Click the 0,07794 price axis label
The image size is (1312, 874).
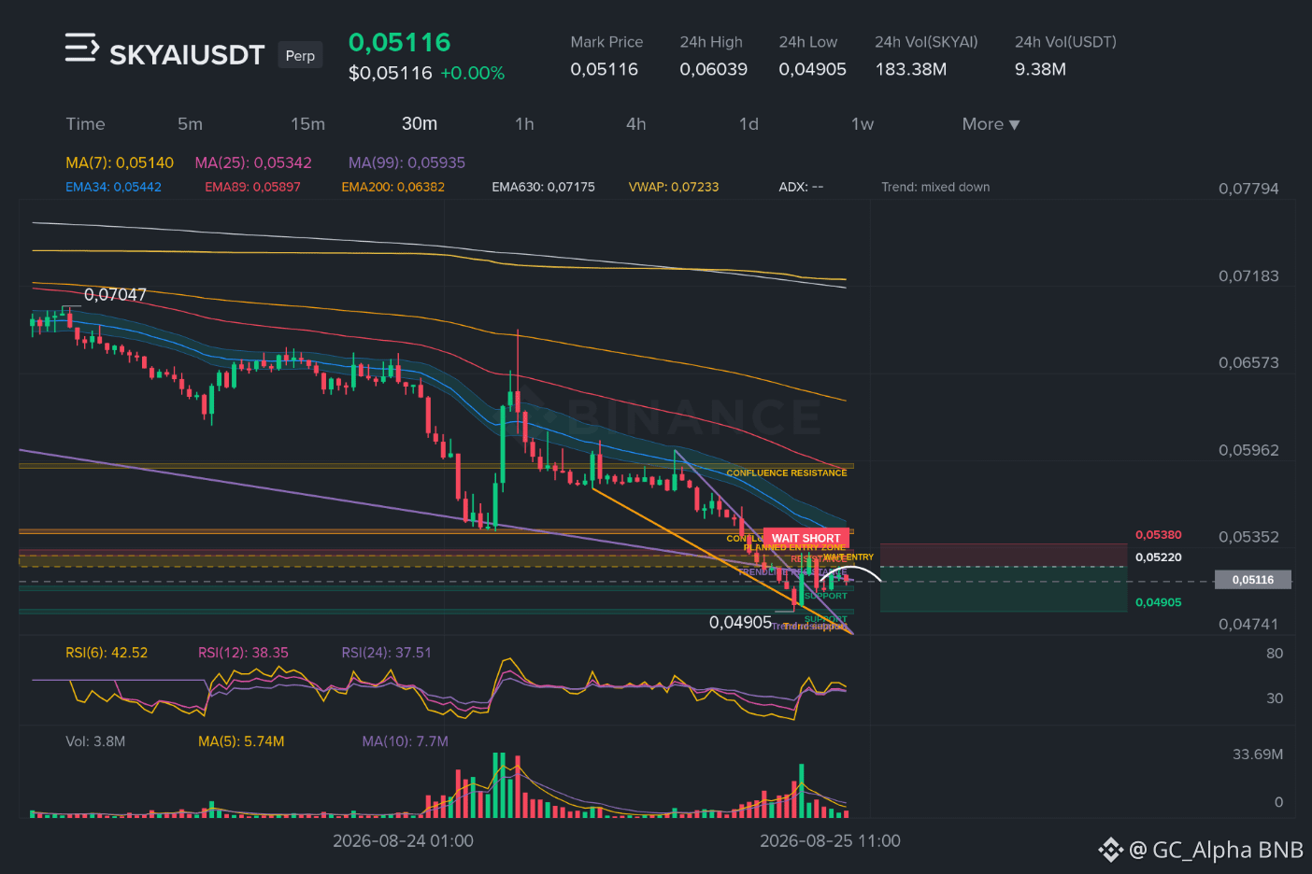pos(1248,189)
